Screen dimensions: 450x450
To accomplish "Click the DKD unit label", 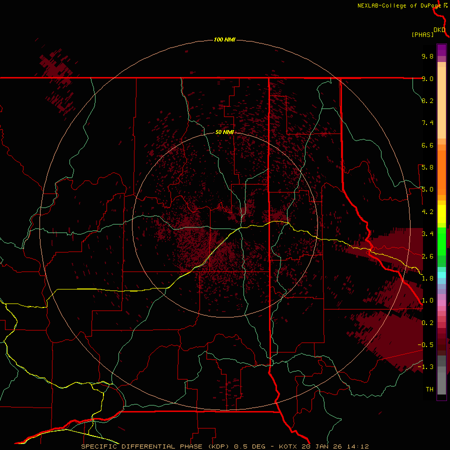I will click(439, 30).
